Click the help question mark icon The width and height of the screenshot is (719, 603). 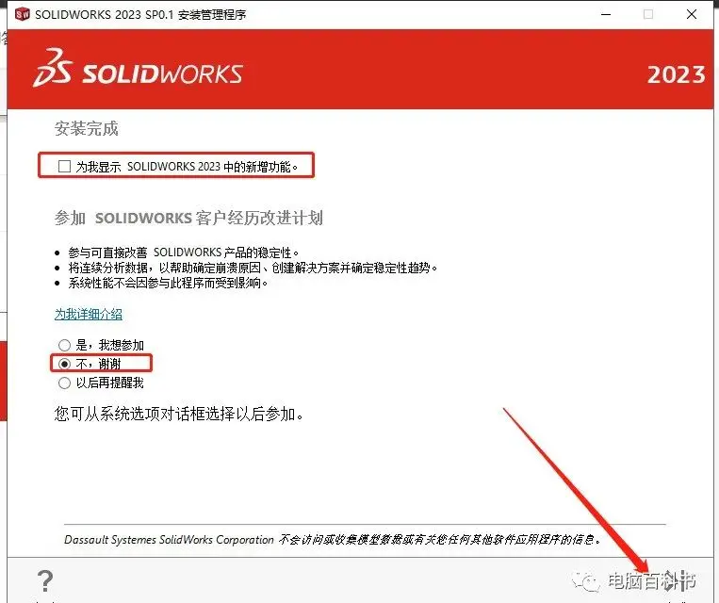pos(45,580)
